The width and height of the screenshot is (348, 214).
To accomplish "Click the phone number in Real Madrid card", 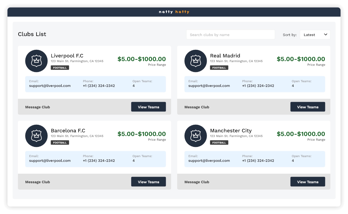I will pyautogui.click(x=258, y=86).
